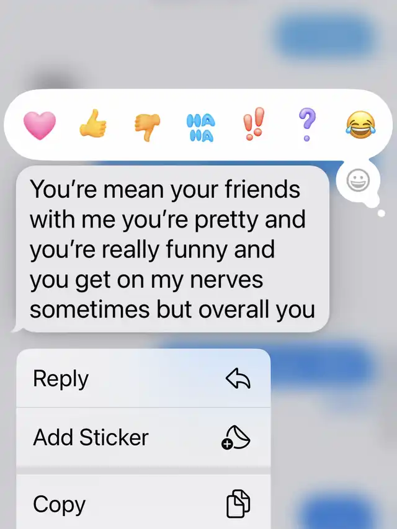Tap the overlapping documents copy icon
397x529 pixels.
coord(238,504)
